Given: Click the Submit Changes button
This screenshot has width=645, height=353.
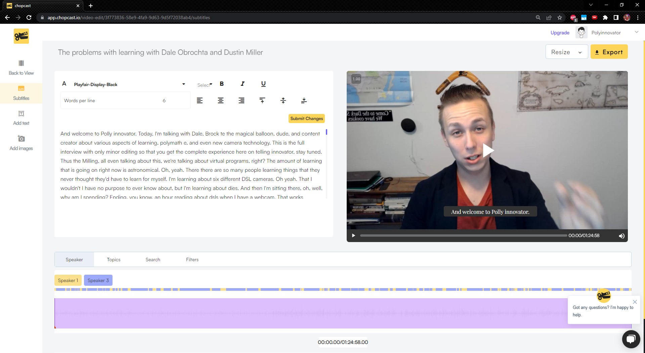Looking at the screenshot, I should [306, 119].
